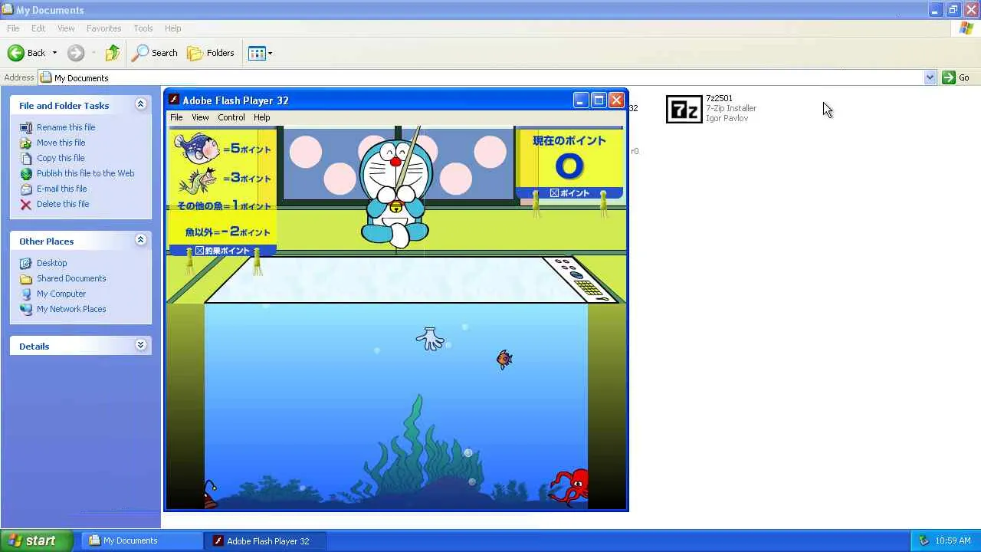Open Desktop from Other Places

coord(51,263)
